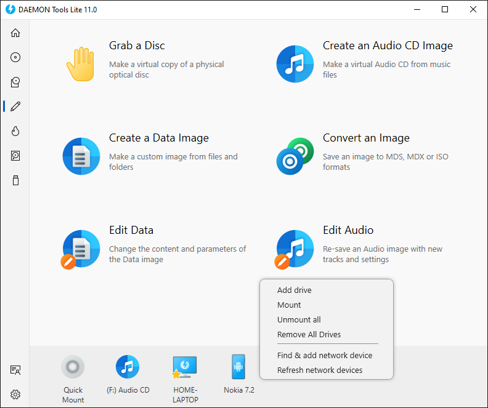Click 'Change the content and parameters' description
Viewport: 488px width, 408px height.
[177, 254]
